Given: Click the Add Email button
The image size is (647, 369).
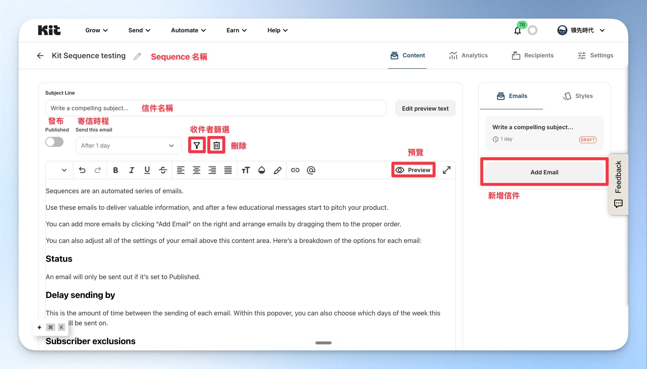Looking at the screenshot, I should coord(544,172).
